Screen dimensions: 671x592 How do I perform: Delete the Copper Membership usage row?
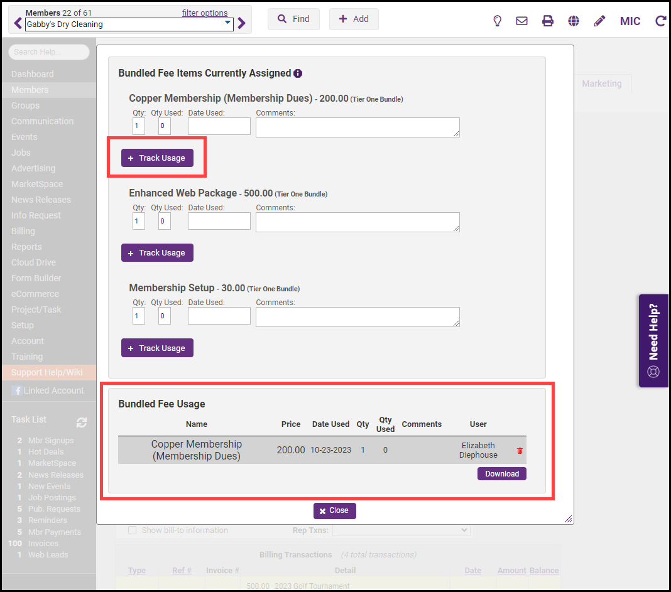coord(520,451)
